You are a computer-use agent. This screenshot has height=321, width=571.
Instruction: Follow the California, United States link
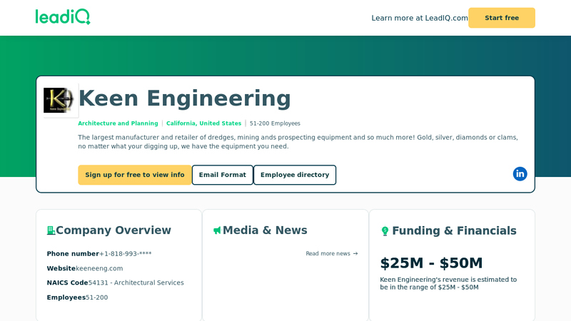coord(203,123)
